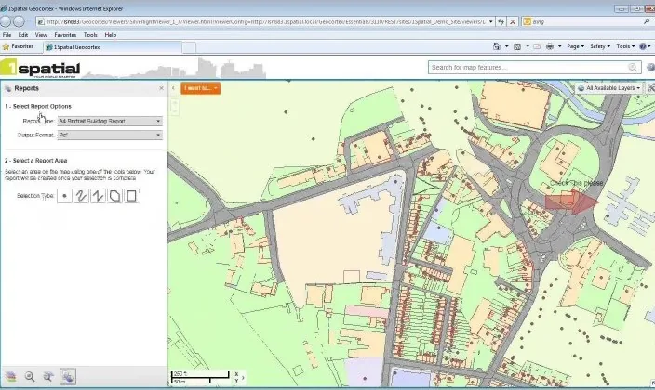
Task: Open the Page command menu
Action: click(x=575, y=46)
